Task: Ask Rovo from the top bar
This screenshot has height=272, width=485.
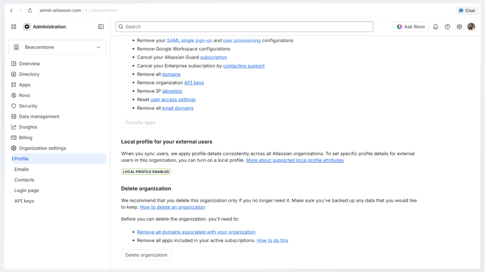Action: point(411,27)
